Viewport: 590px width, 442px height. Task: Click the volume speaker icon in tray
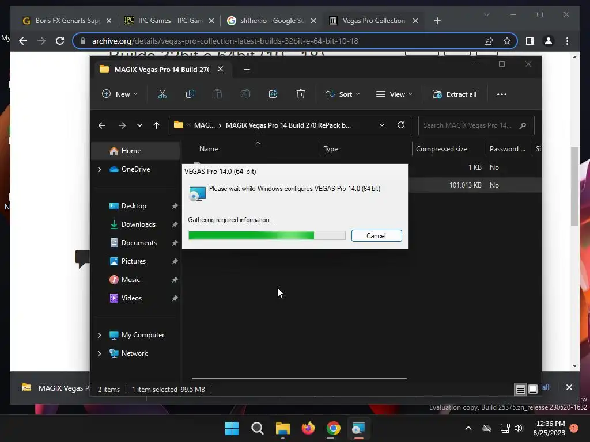tap(519, 428)
